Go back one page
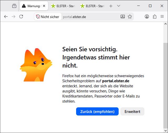Image resolution: width=168 pixels, height=133 pixels. point(6,16)
